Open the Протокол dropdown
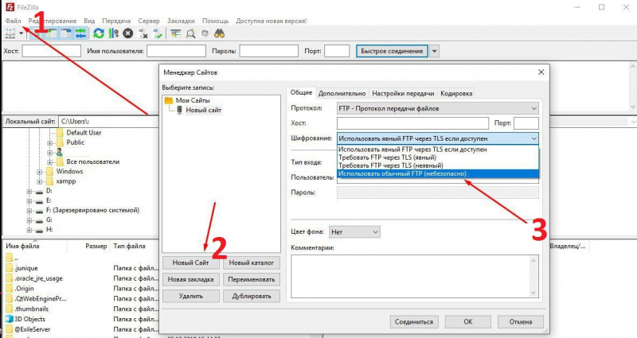The height and width of the screenshot is (338, 637). (437, 108)
